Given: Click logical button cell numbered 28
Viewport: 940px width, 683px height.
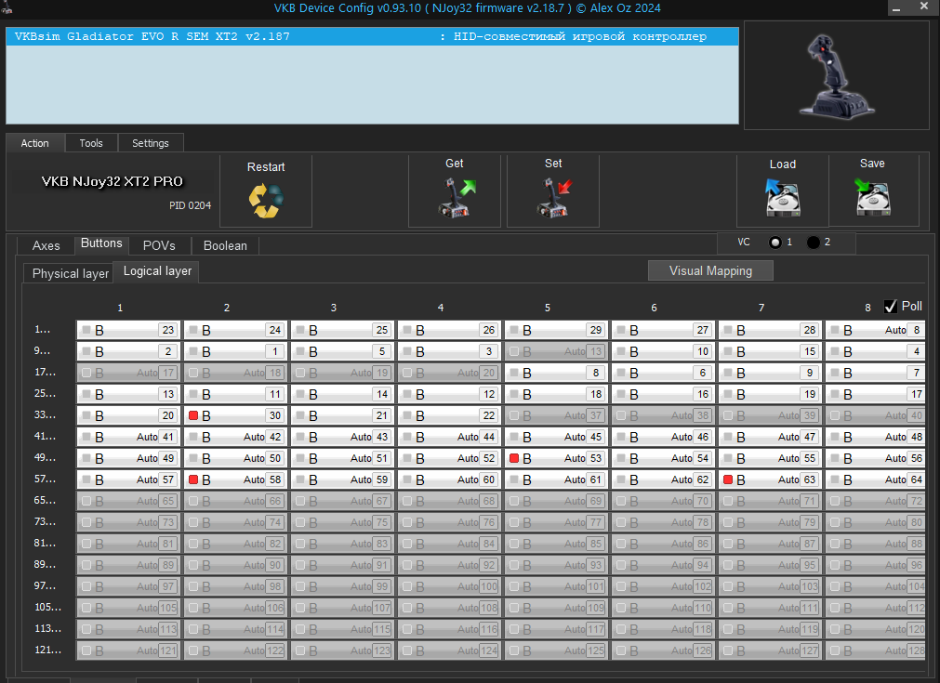Looking at the screenshot, I should click(x=771, y=330).
